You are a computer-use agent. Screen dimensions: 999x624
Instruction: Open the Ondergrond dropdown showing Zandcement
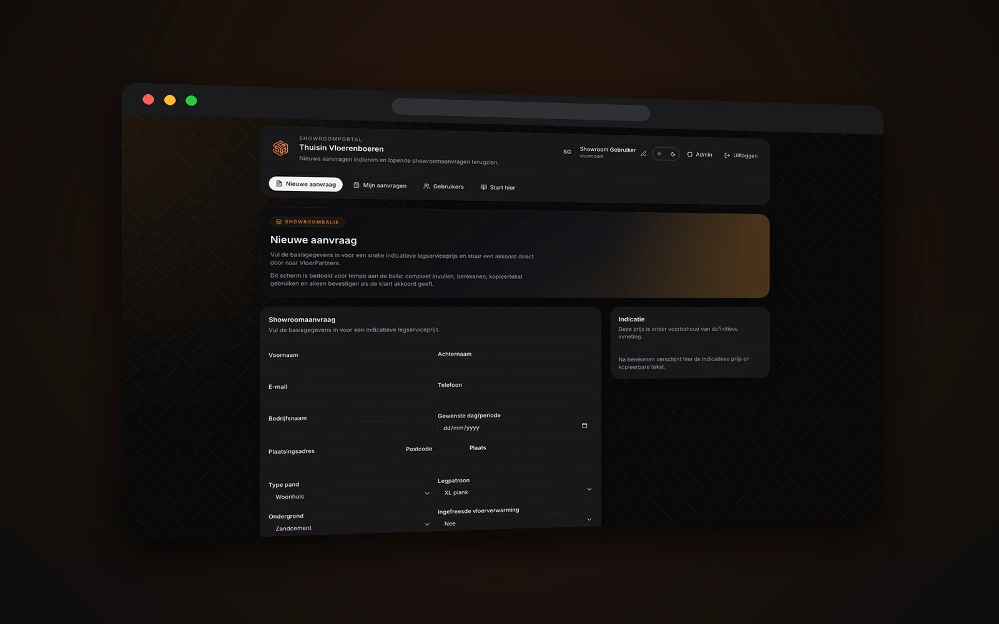coord(350,527)
